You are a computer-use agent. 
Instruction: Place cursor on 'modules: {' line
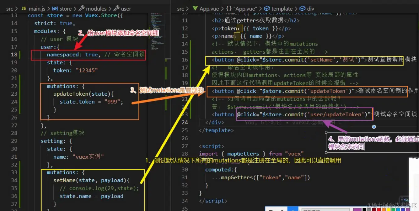pyautogui.click(x=50, y=31)
